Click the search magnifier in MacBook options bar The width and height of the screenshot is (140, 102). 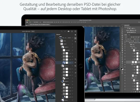click(139, 22)
